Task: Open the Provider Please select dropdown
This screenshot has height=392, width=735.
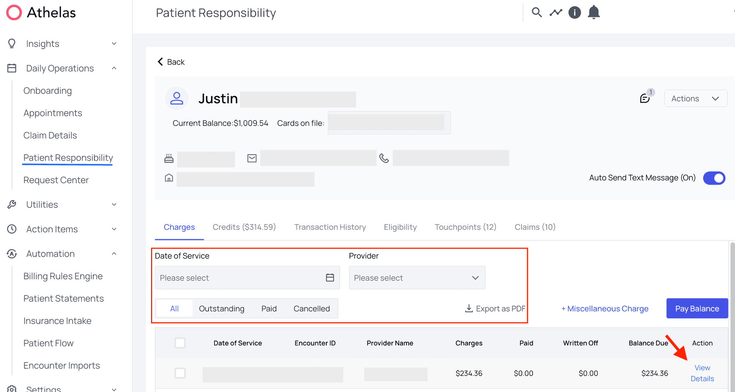Action: [417, 278]
